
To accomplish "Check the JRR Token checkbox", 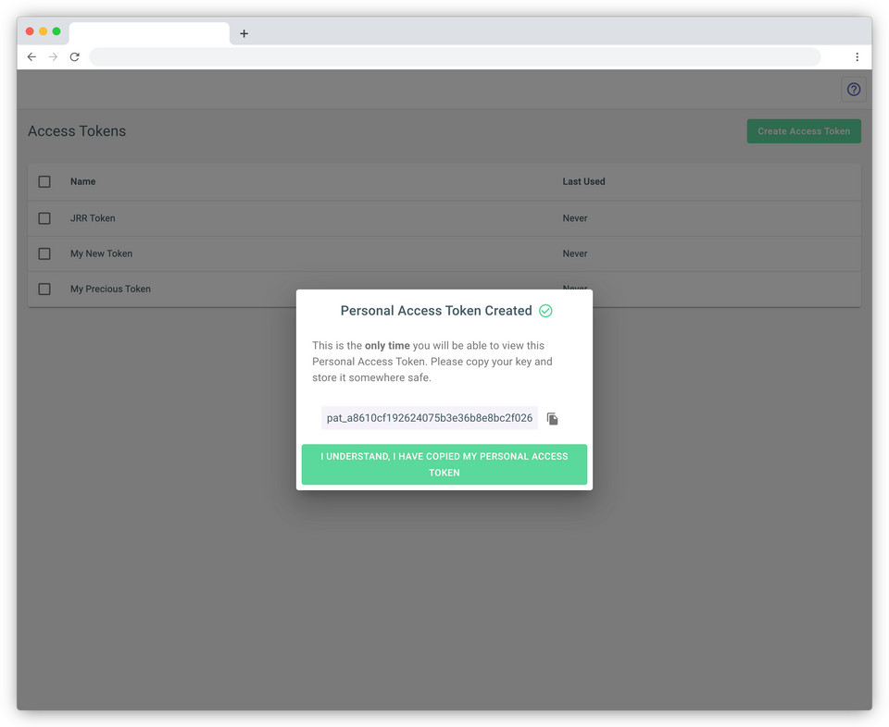I will pyautogui.click(x=44, y=218).
